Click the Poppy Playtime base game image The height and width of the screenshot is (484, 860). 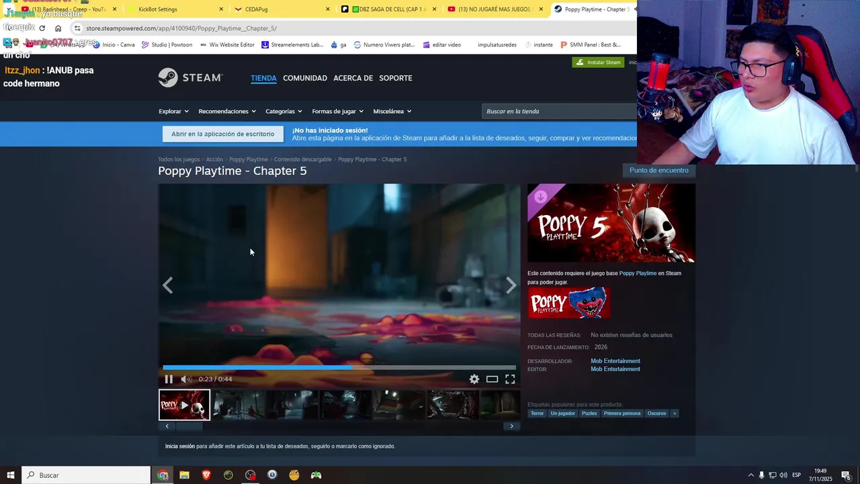coord(568,302)
